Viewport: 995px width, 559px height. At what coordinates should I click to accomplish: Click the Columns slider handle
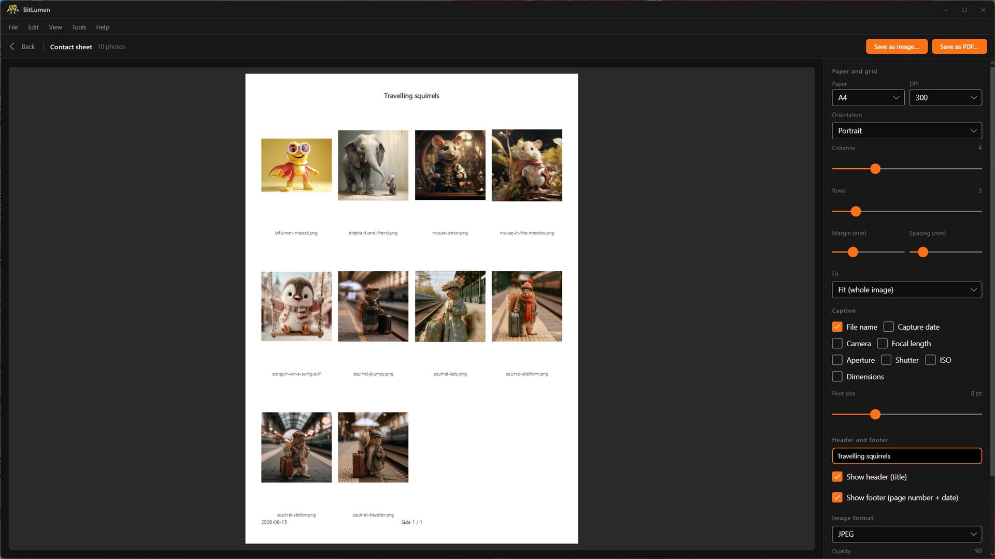click(875, 169)
